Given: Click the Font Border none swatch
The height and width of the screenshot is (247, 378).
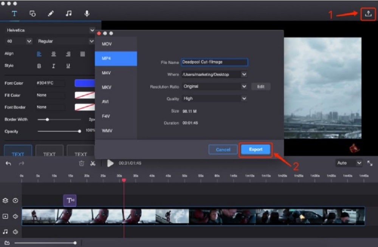Looking at the screenshot, I should coord(85,107).
